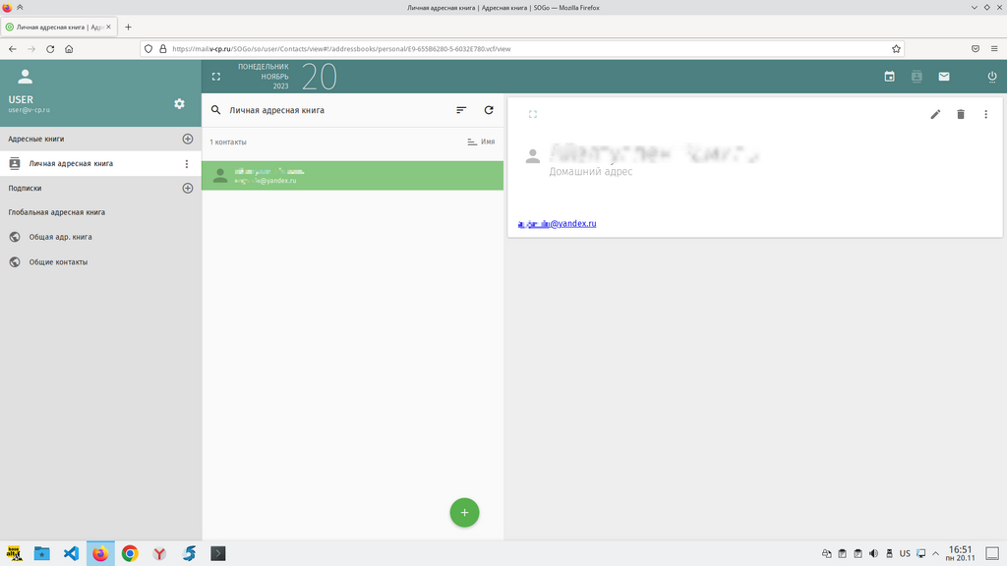1007x566 pixels.
Task: Open the Calendar module icon
Action: coord(889,77)
